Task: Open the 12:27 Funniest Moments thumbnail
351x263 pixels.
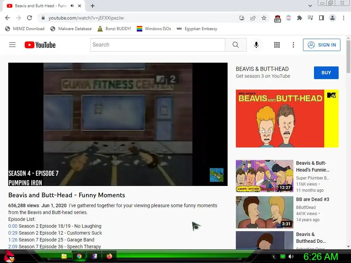Action: tap(264, 176)
